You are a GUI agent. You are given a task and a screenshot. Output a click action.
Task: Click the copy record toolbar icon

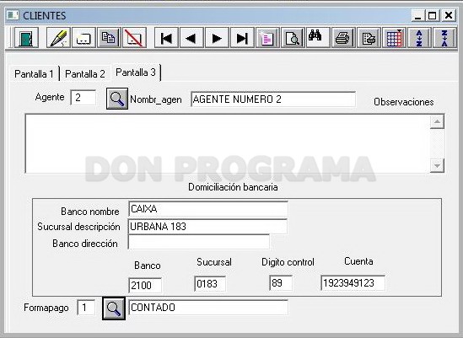109,38
